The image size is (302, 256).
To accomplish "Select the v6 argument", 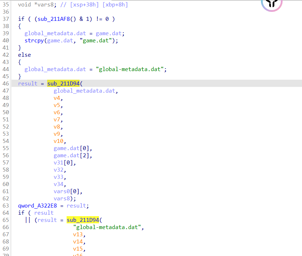I will (x=57, y=112).
